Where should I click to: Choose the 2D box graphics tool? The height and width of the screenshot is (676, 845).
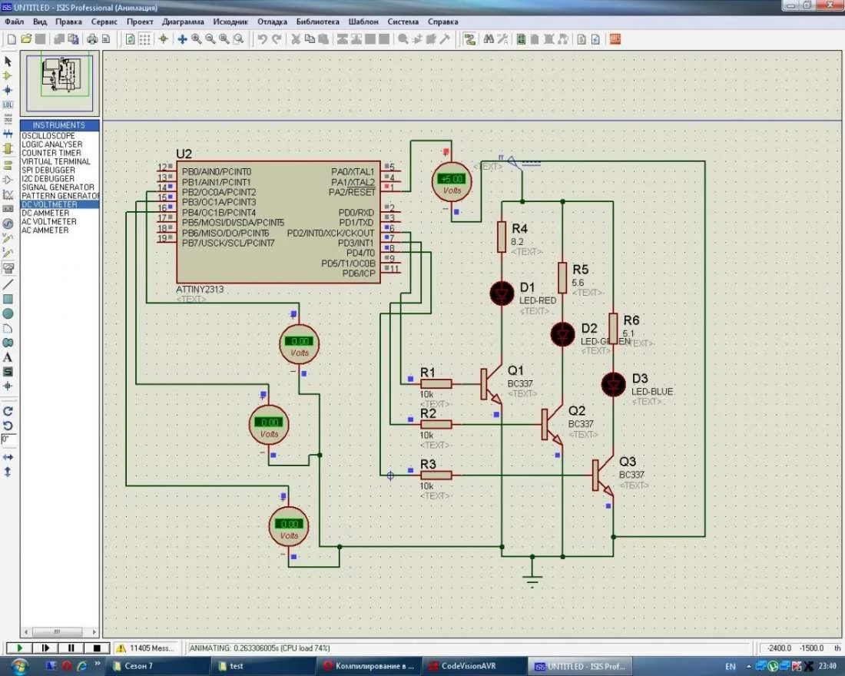[x=8, y=299]
